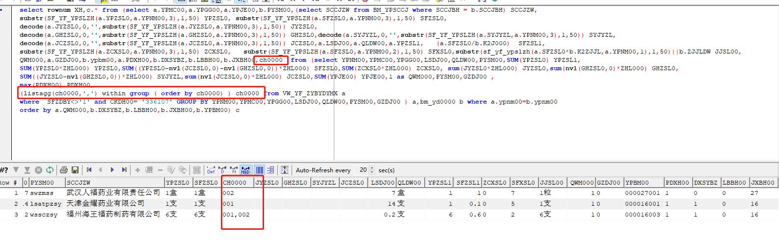Image resolution: width=779 pixels, height=246 pixels.
Task: Sort by the SFZSL0 column header
Action: click(x=207, y=182)
